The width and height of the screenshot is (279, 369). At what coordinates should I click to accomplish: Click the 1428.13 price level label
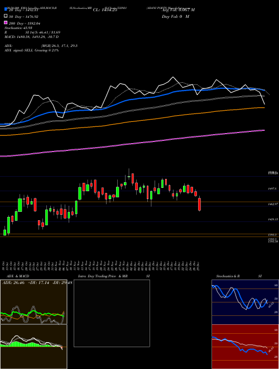pos(273,219)
